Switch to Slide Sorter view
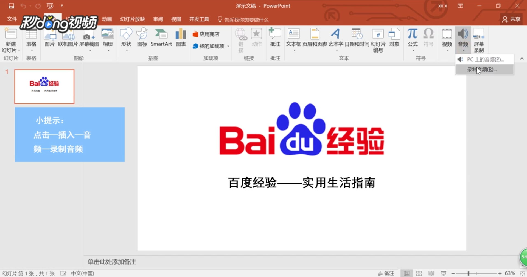The image size is (527, 277). [x=419, y=273]
